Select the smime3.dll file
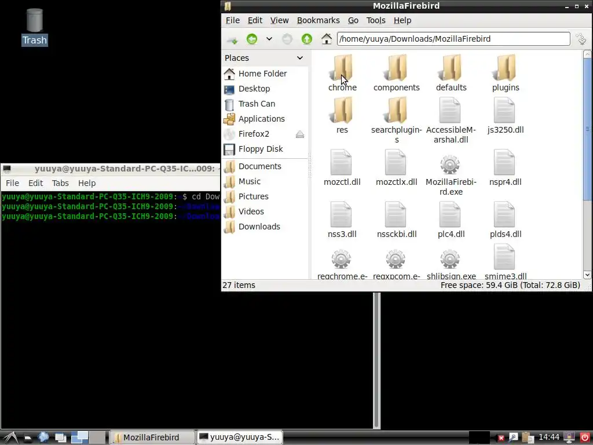 pyautogui.click(x=504, y=257)
